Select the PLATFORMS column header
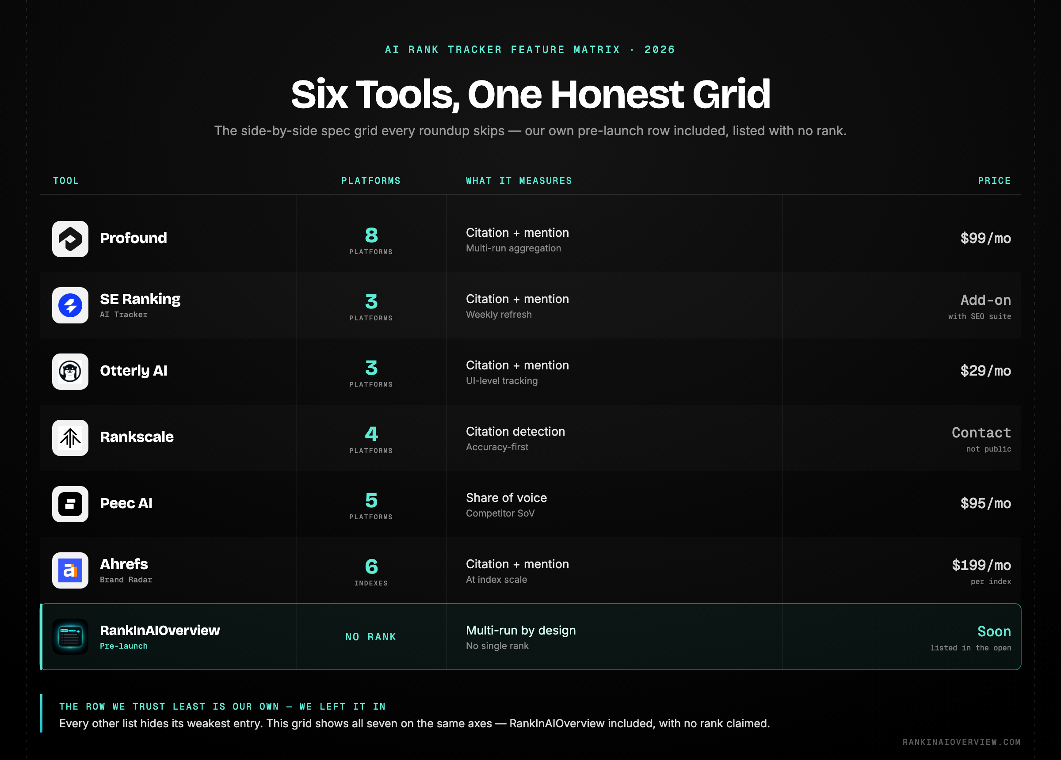The width and height of the screenshot is (1061, 760). [x=371, y=181]
